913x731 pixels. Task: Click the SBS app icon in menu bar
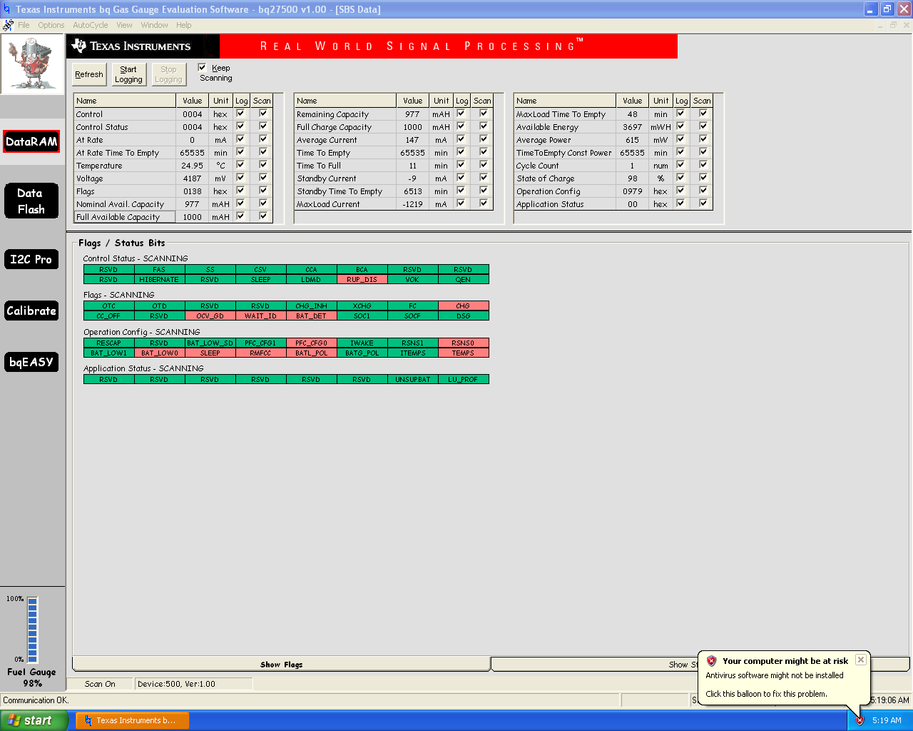tap(8, 25)
